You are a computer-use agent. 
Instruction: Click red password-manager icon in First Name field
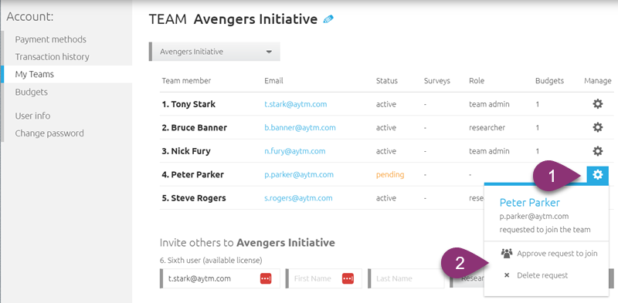348,278
